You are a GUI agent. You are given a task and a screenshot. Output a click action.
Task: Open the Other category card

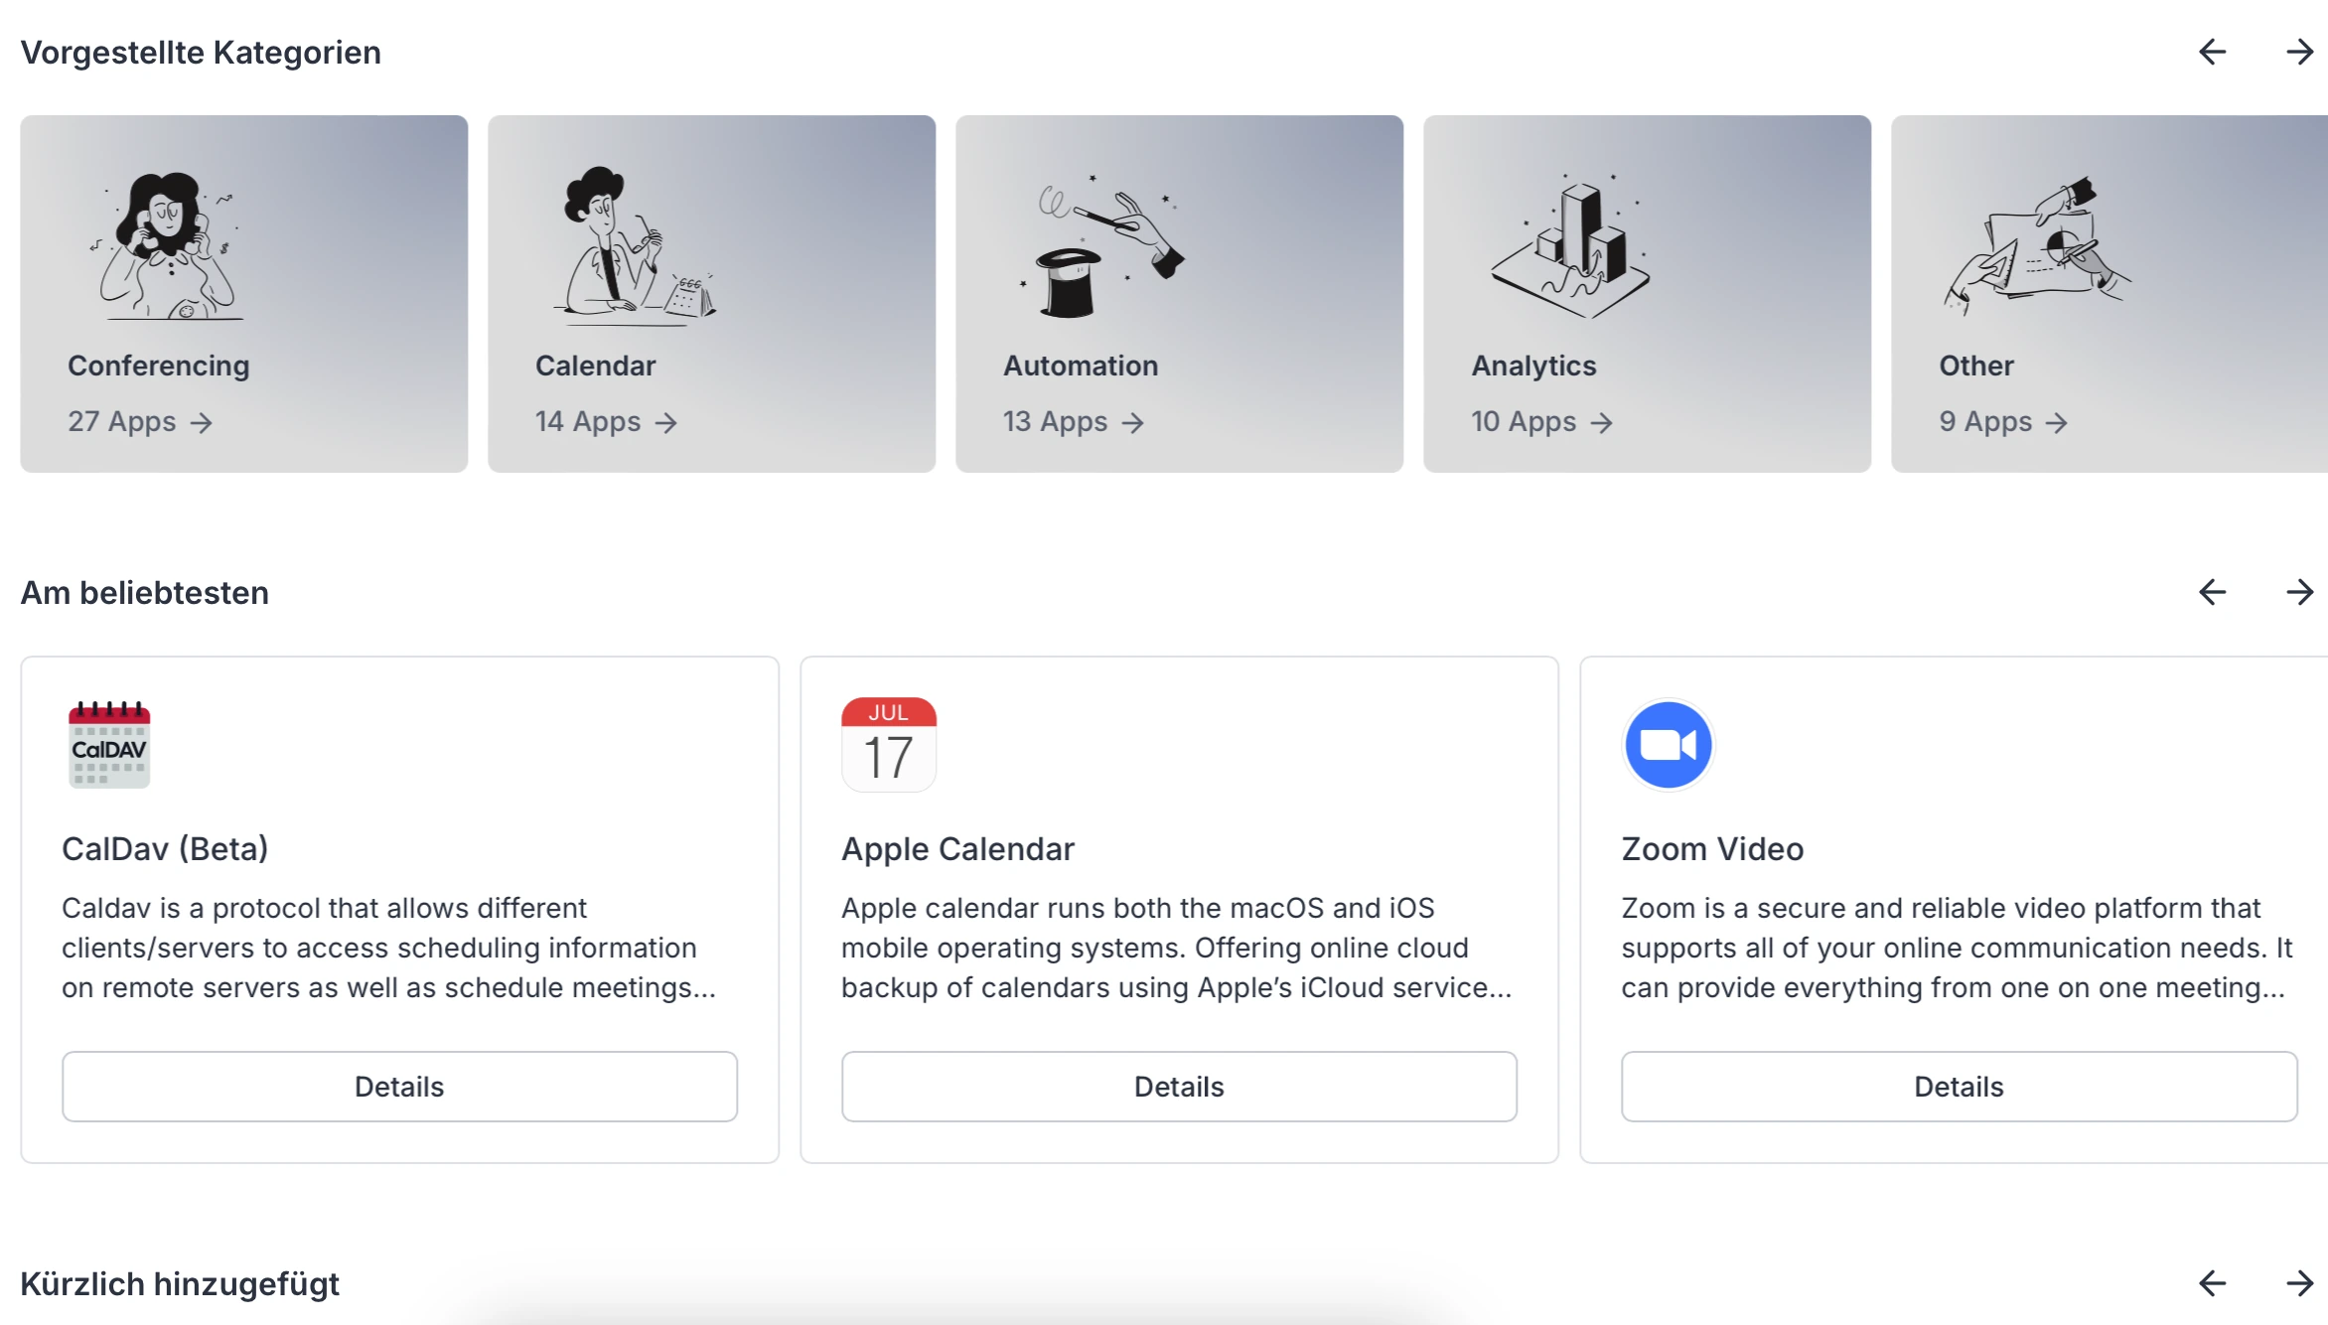pos(2109,294)
